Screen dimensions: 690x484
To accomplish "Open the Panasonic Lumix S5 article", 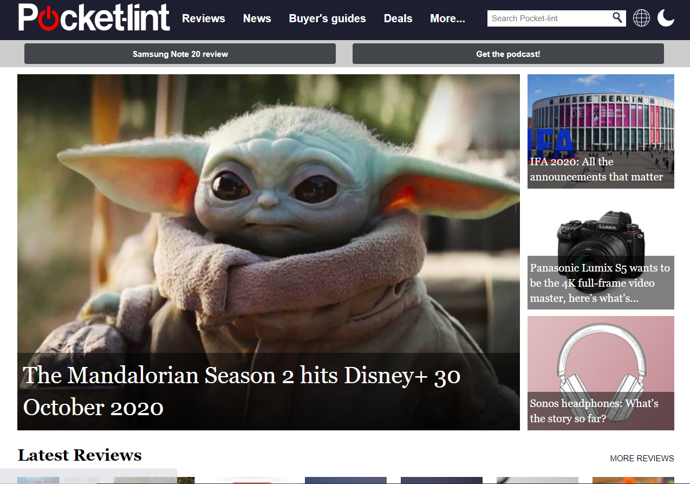I will pos(600,283).
